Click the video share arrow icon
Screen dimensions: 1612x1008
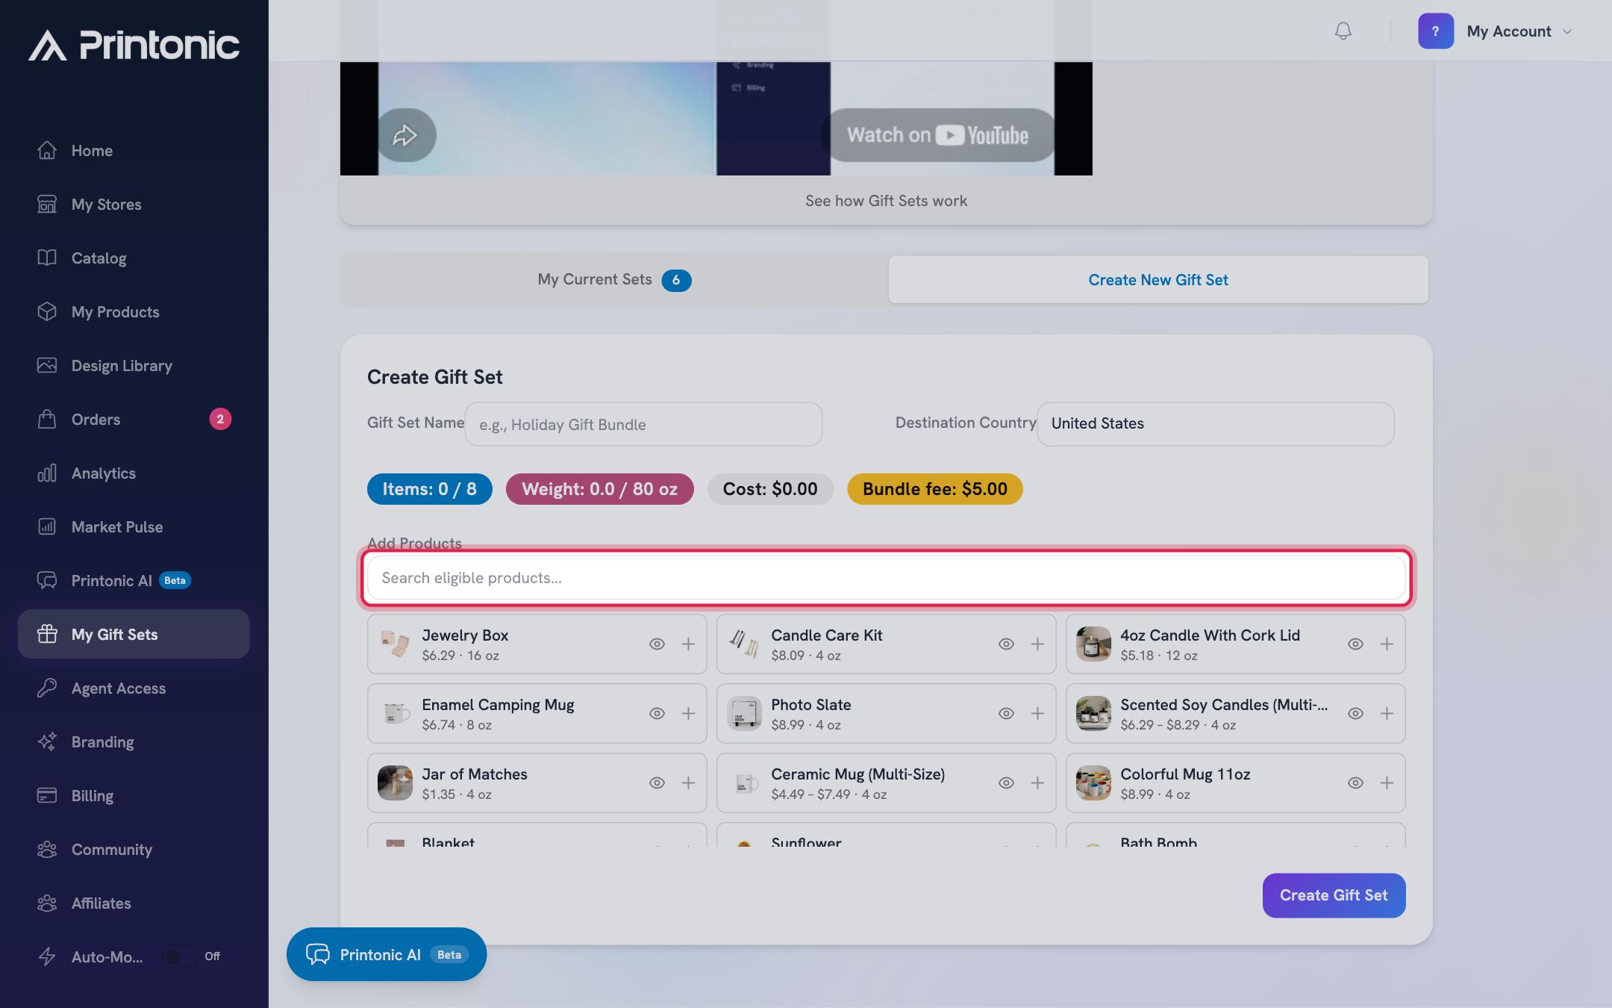click(405, 135)
